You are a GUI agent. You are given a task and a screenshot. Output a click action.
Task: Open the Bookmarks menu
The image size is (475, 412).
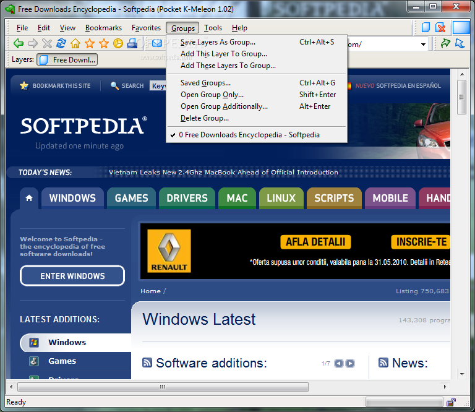point(104,28)
